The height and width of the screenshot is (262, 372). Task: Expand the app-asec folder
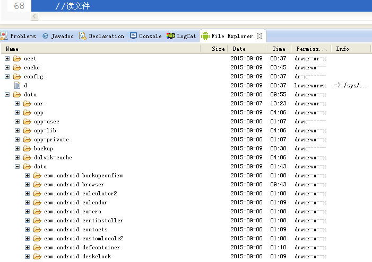tap(17, 121)
